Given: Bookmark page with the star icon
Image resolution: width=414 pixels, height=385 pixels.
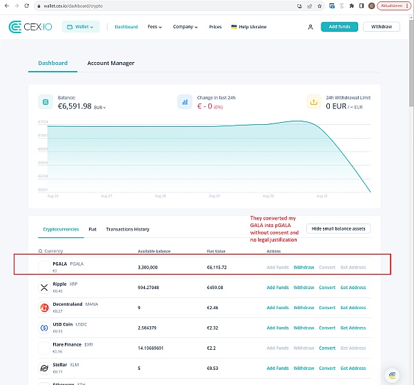Looking at the screenshot, I should point(319,6).
